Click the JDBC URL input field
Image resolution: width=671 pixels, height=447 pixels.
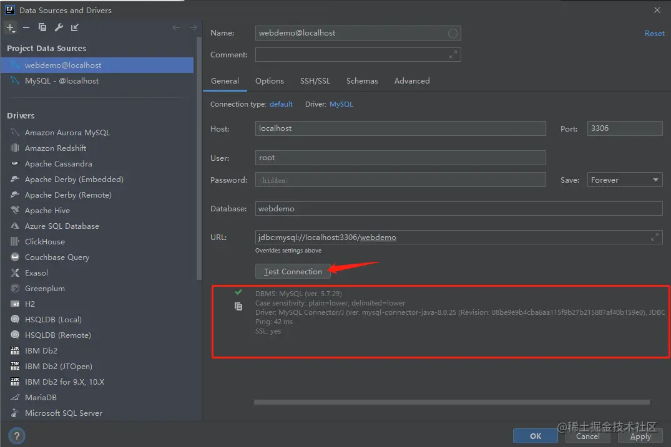[459, 237]
